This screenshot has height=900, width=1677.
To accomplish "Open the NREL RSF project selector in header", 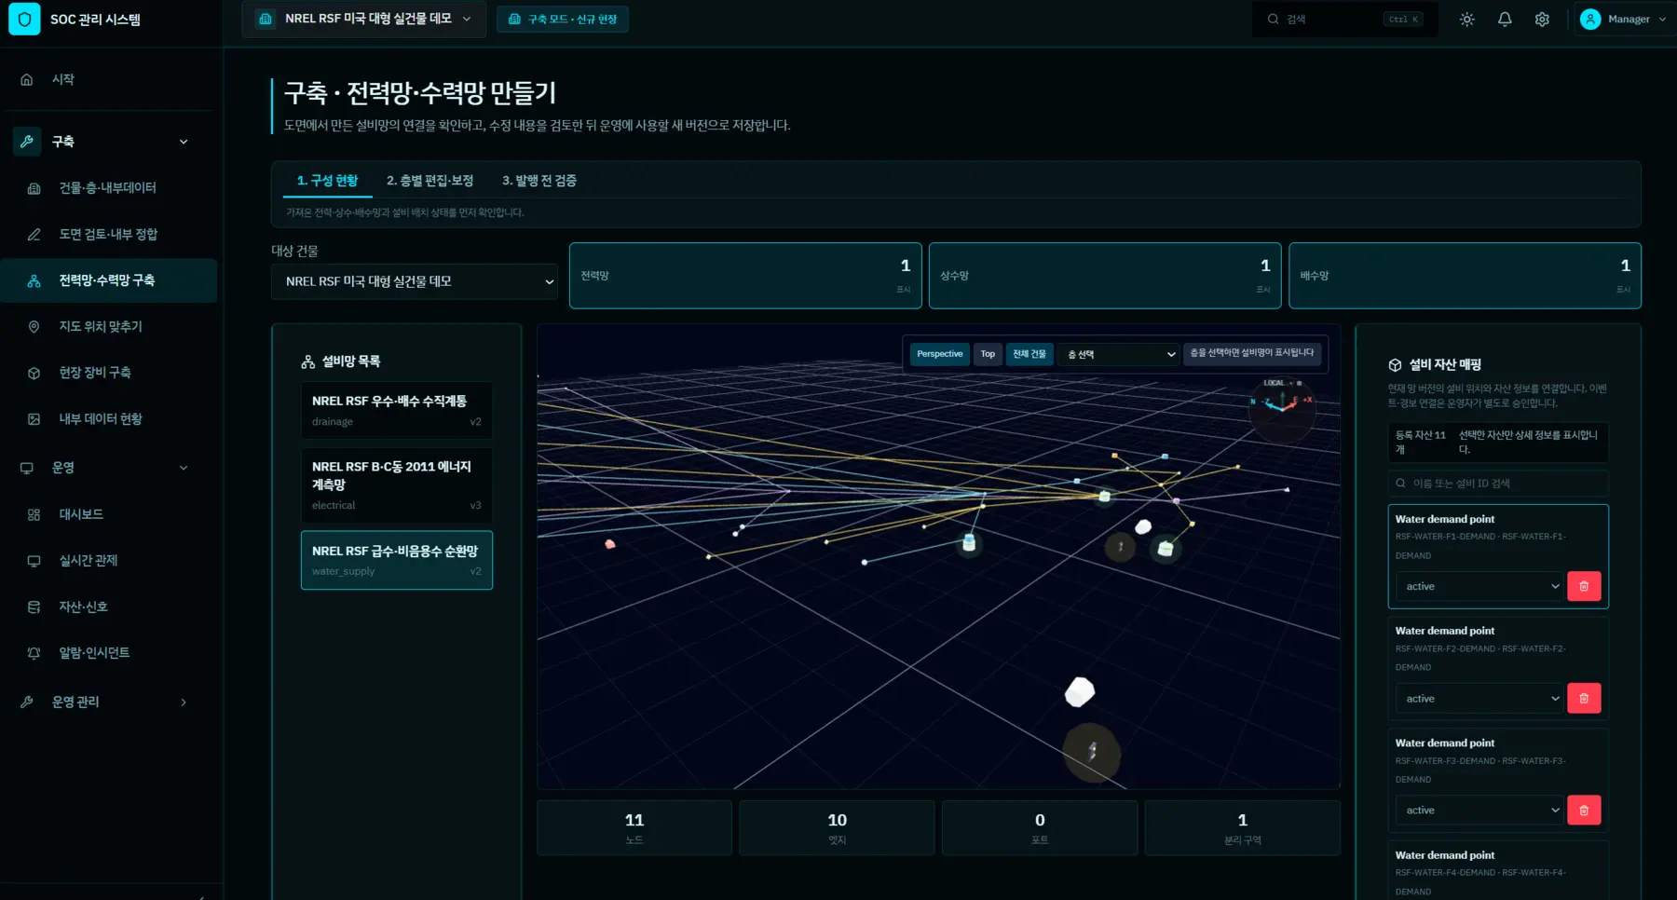I will click(364, 19).
